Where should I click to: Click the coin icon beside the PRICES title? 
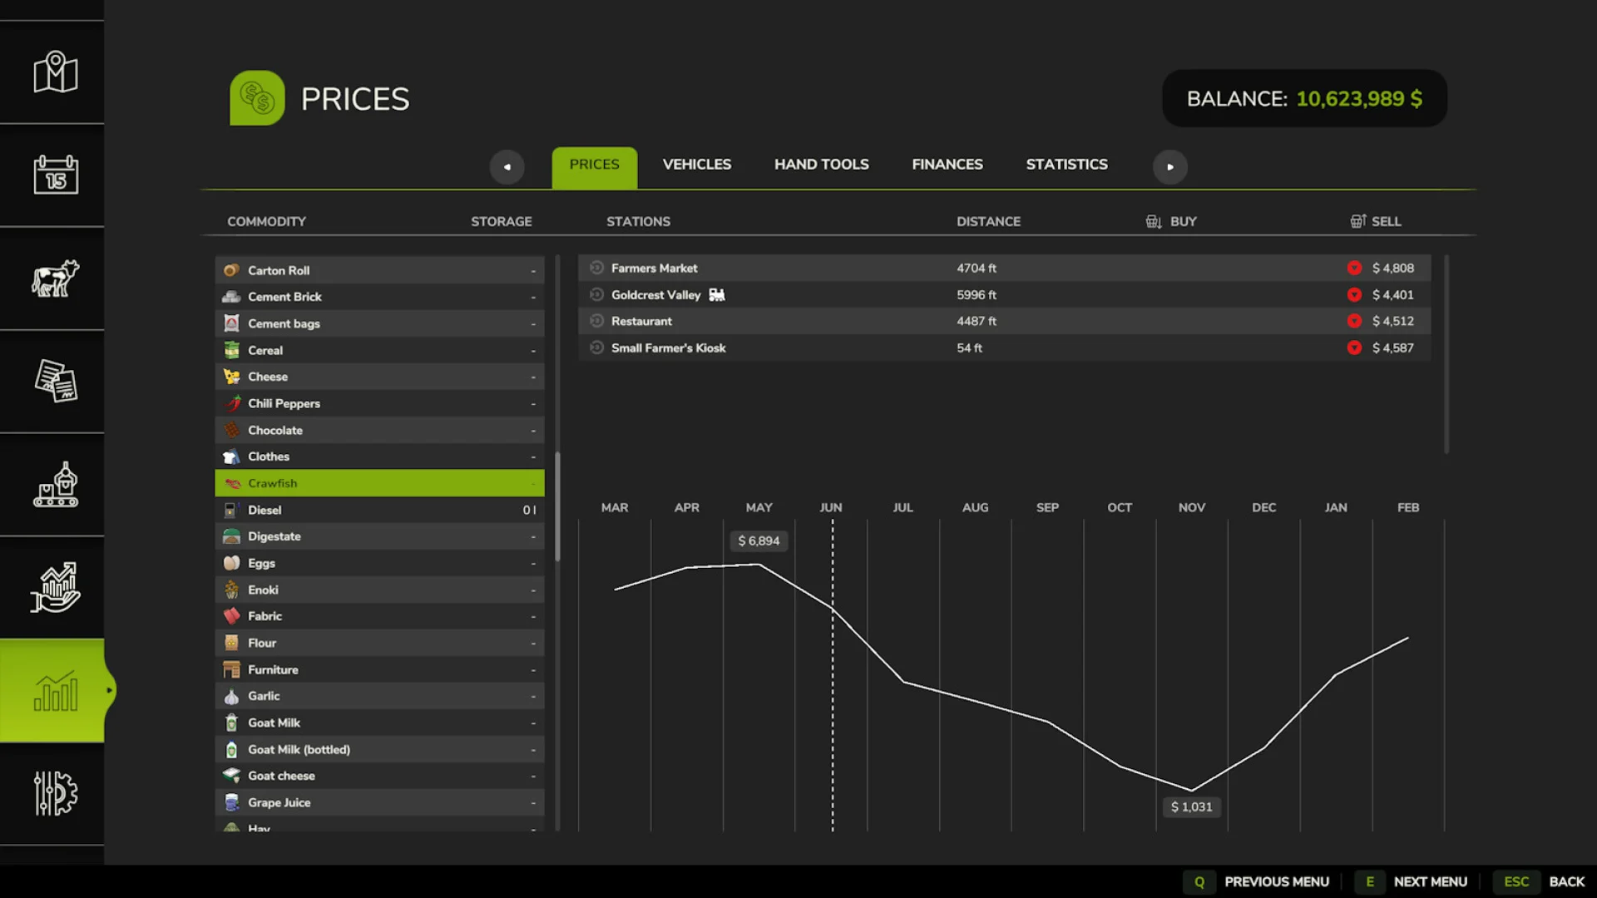tap(257, 97)
